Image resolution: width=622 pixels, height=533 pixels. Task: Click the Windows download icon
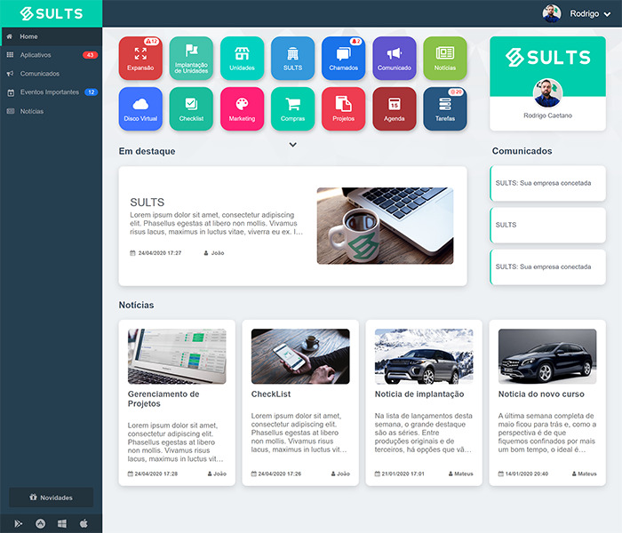coord(62,523)
